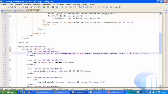Click the vertical scrollbar thumb
The width and height of the screenshot is (168, 94).
160,43
